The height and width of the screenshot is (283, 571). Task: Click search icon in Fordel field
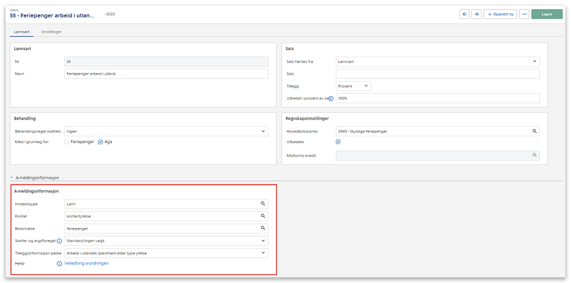click(x=263, y=216)
